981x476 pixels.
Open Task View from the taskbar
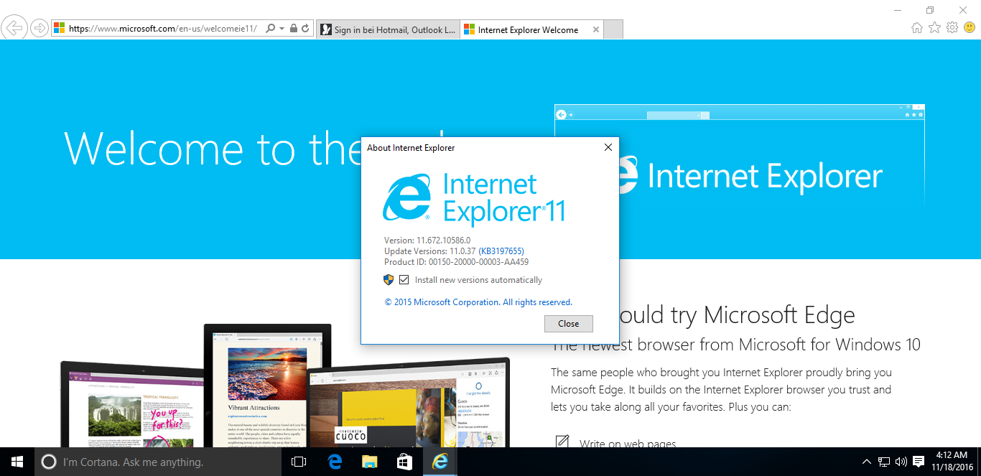[299, 462]
